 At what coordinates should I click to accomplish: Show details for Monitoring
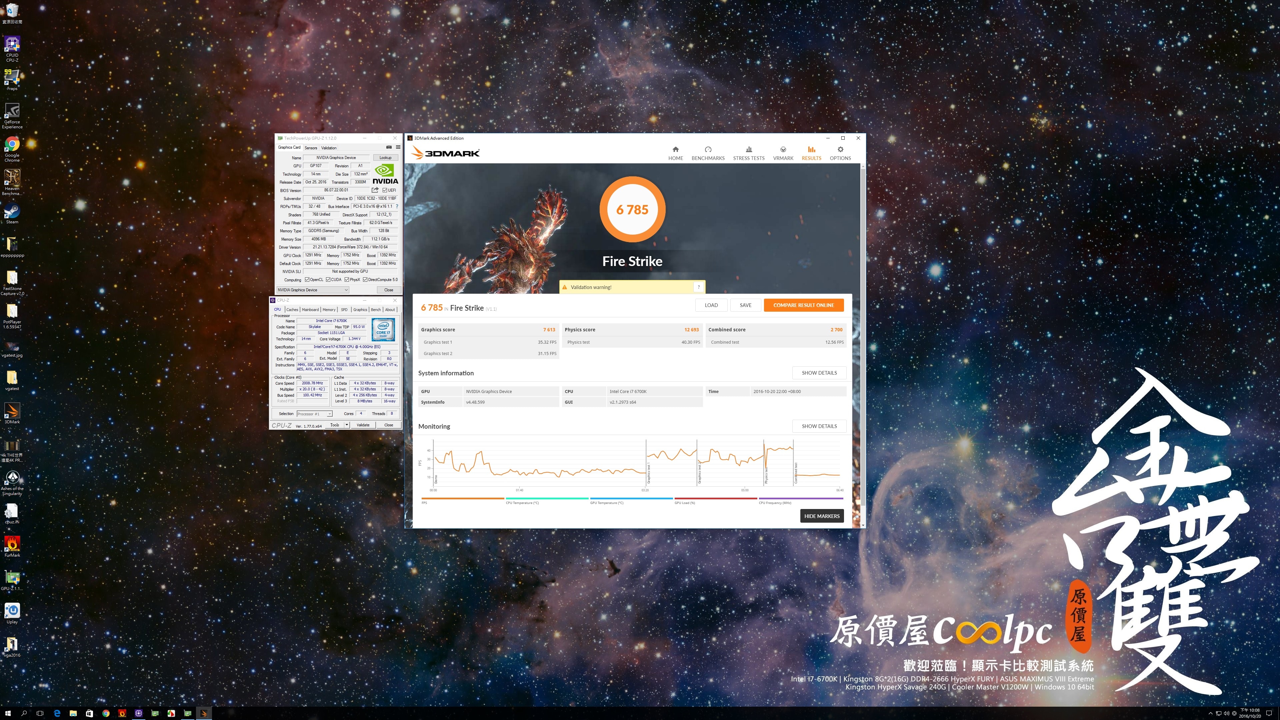(x=819, y=426)
